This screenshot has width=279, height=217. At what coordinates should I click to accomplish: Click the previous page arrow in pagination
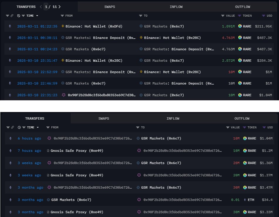[x=41, y=6]
